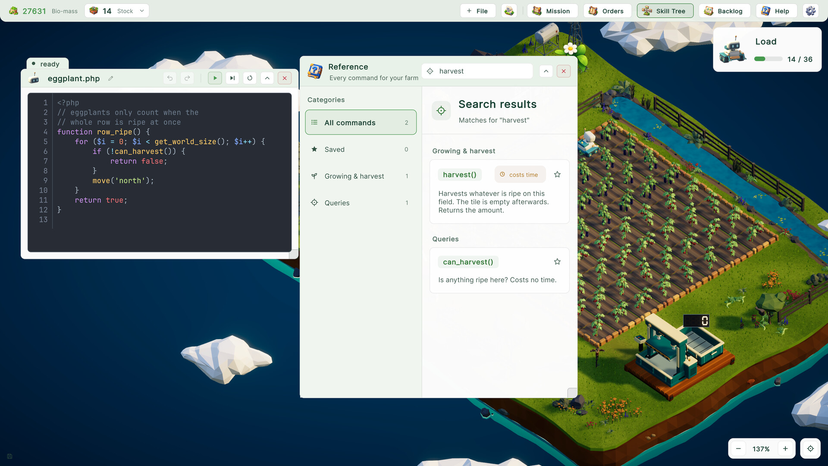Collapse the eggplant.php editor window

click(x=267, y=78)
